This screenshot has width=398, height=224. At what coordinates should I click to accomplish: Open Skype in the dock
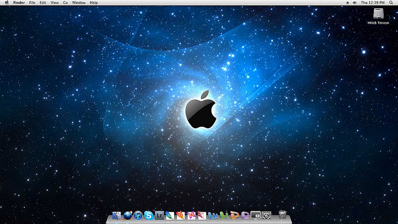(x=149, y=215)
